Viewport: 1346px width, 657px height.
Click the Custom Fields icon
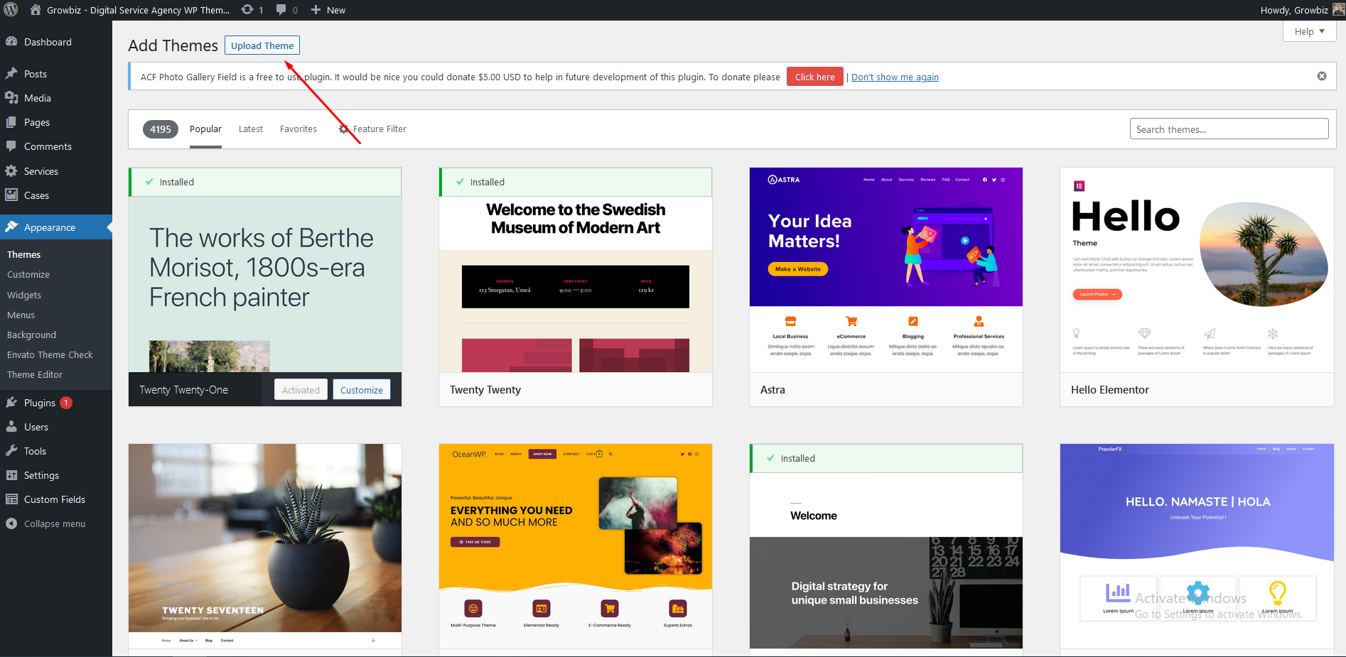point(11,499)
